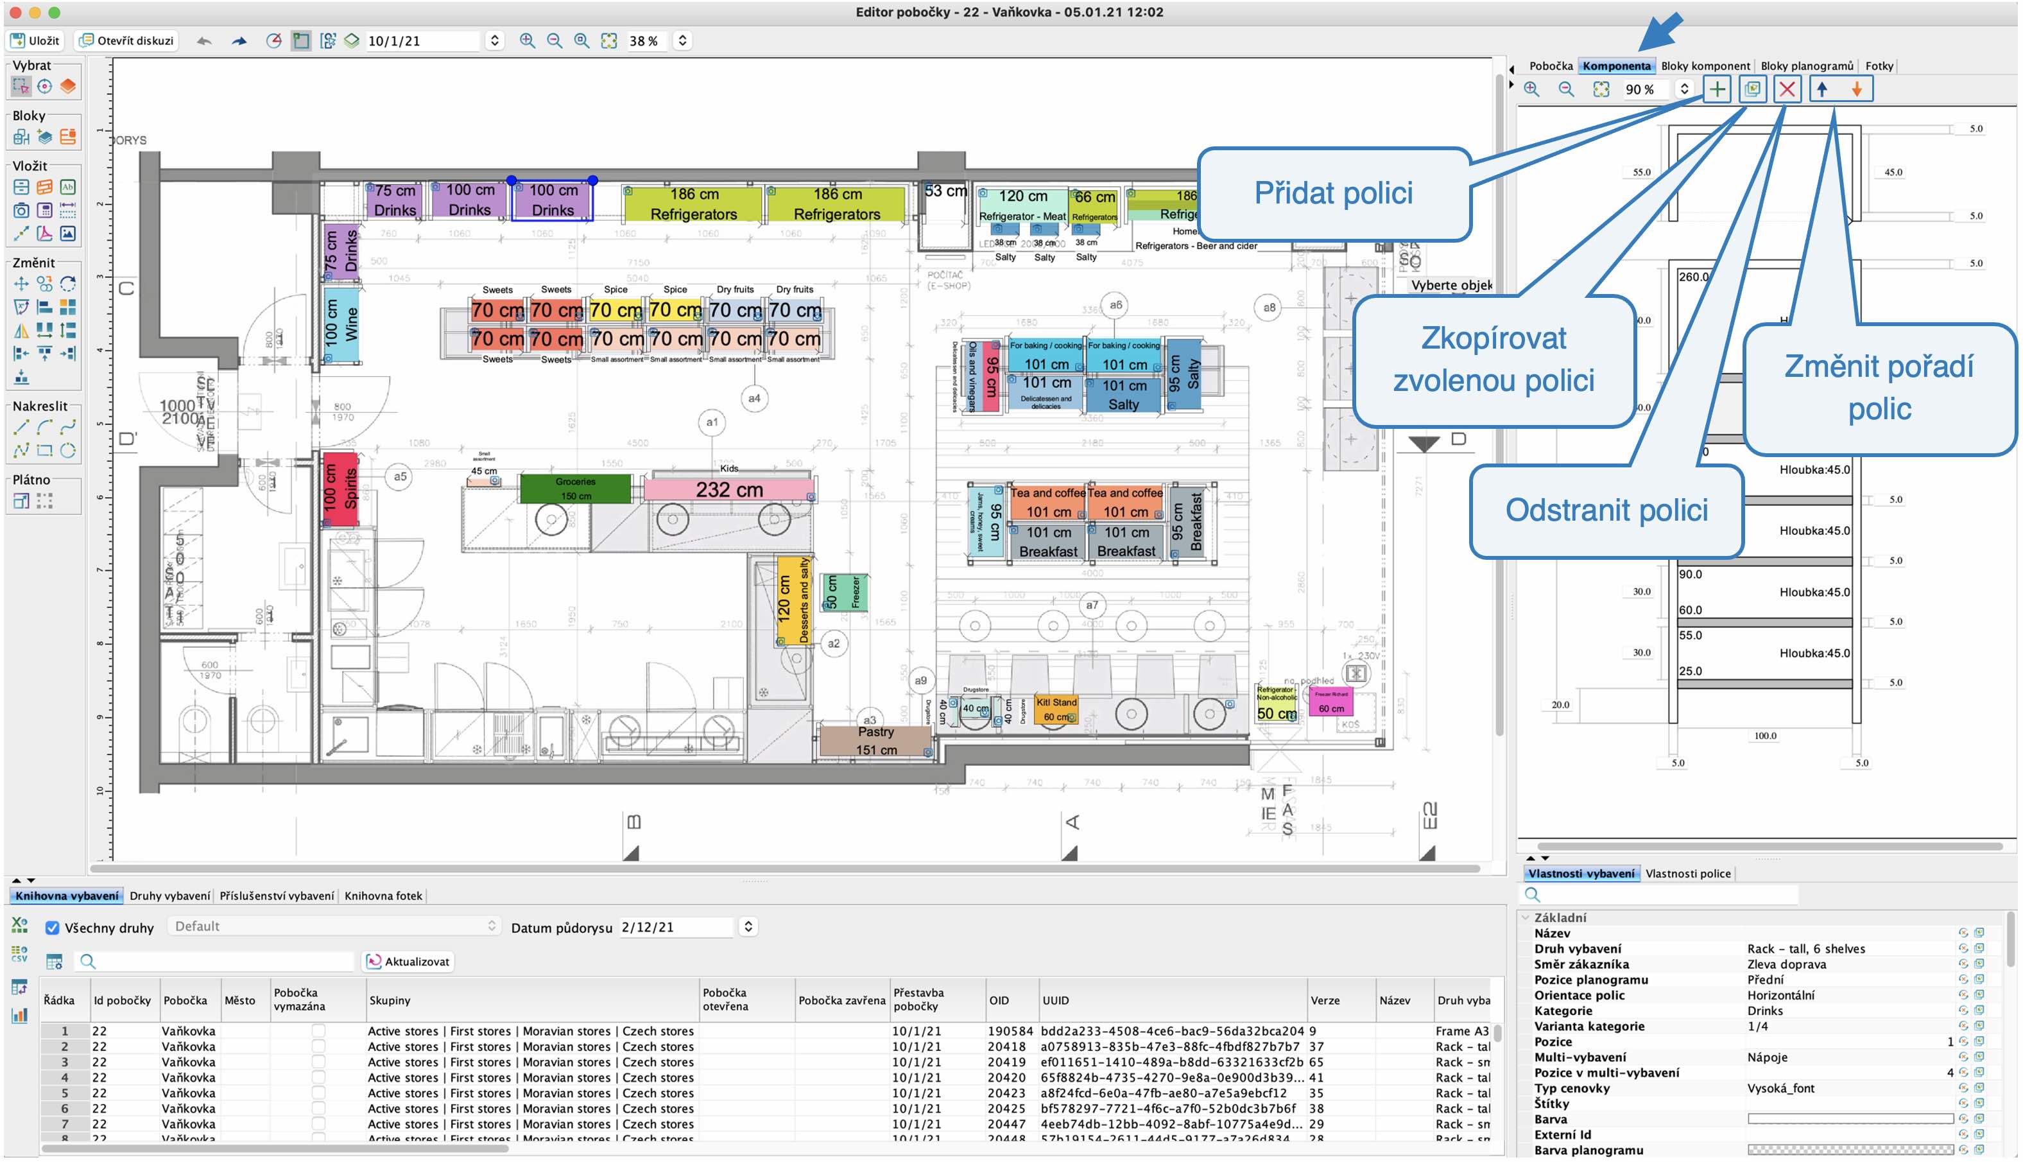Open the Knihovna fotek tab
2023x1162 pixels.
pos(383,896)
